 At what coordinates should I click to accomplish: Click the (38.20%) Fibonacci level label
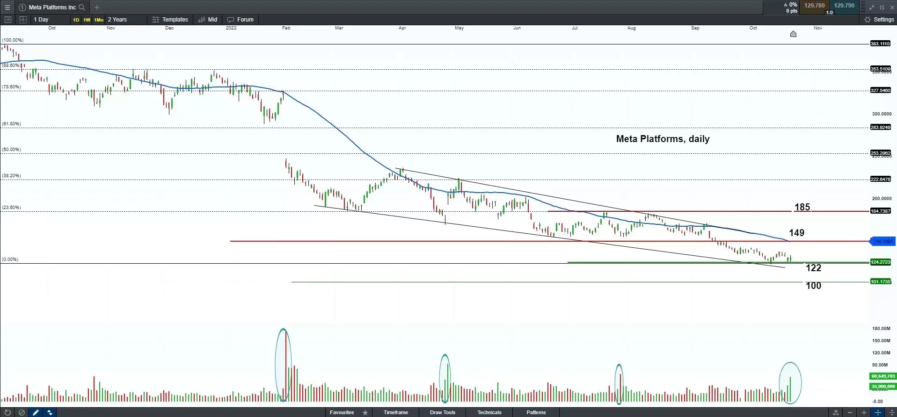pos(11,176)
